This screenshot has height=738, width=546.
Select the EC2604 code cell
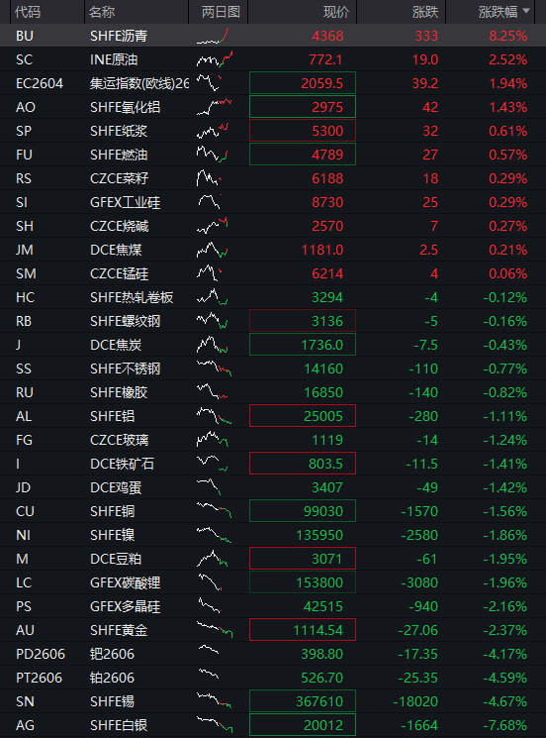[x=40, y=83]
